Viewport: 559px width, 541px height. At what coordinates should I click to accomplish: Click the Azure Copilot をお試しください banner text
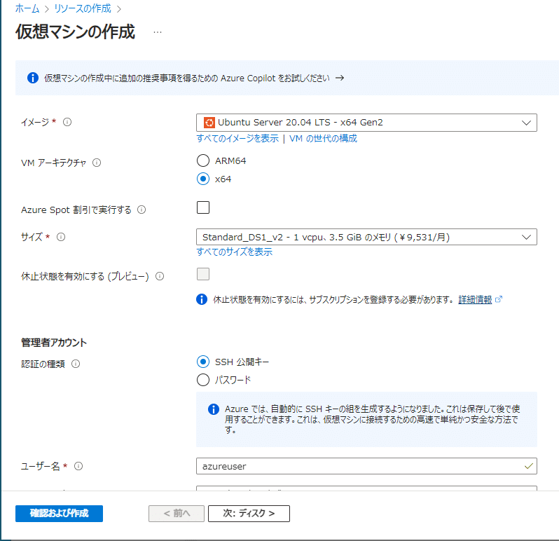[187, 78]
